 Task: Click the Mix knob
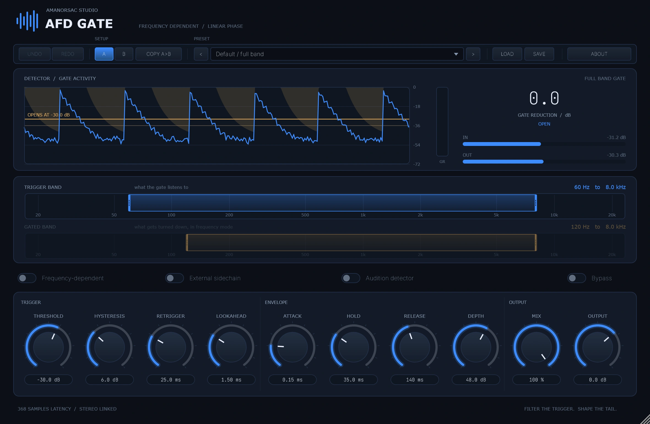[537, 347]
